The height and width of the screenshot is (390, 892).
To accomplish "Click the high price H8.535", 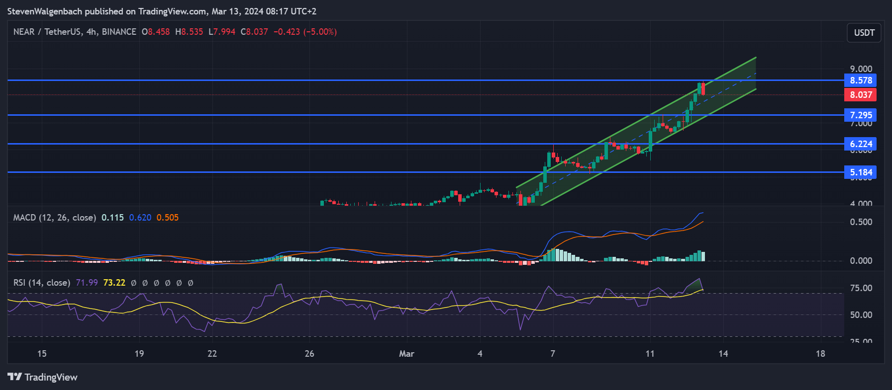I will point(189,32).
